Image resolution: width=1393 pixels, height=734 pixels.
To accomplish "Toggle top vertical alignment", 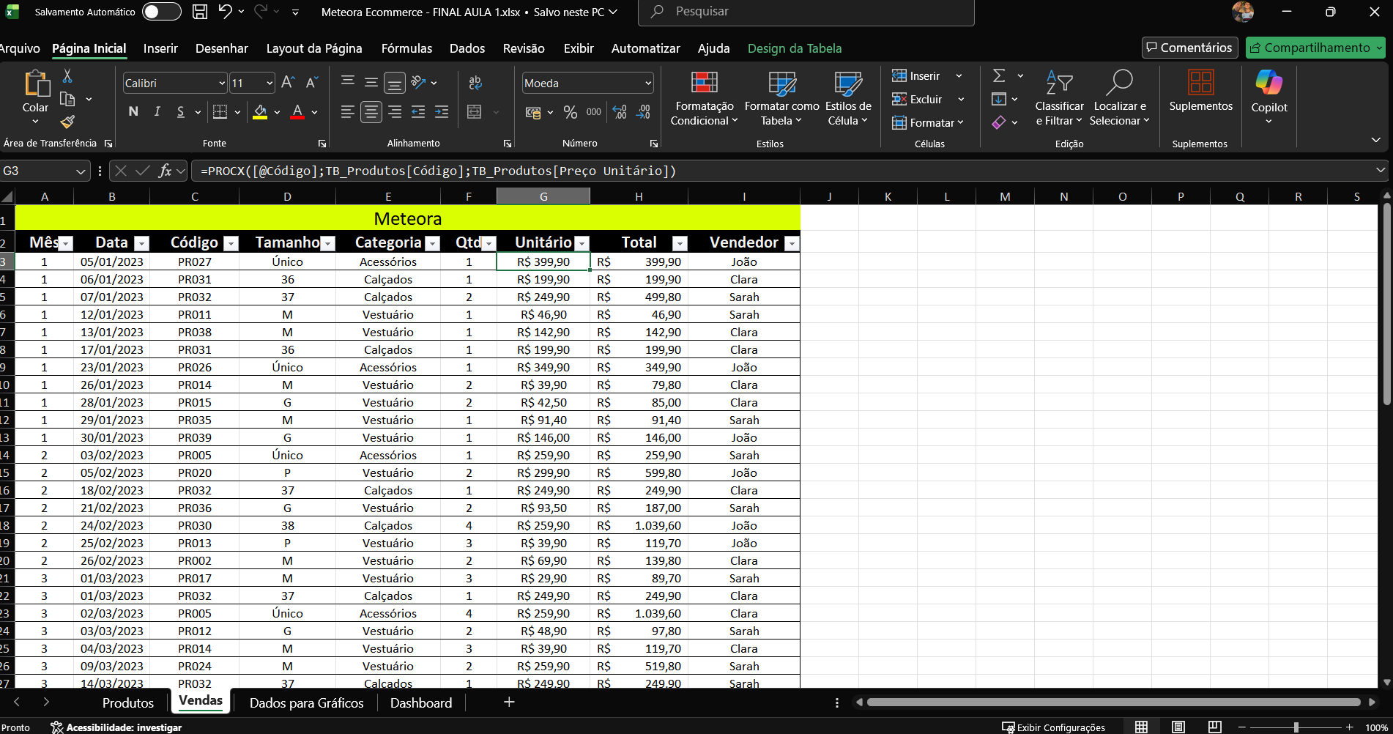I will coord(348,82).
